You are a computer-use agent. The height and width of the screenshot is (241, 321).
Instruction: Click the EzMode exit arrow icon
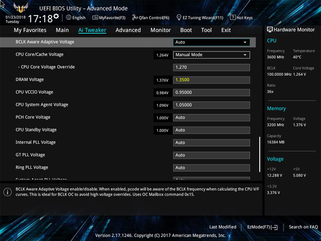[275, 227]
